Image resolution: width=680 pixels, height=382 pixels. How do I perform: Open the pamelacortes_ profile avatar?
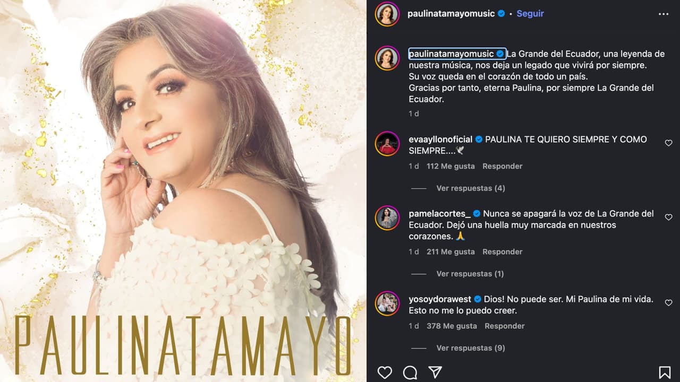pyautogui.click(x=387, y=218)
